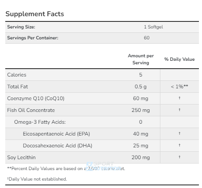Image resolution: width=202 pixels, height=188 pixels.
Task: Select the Servings Per Container row
Action: click(102, 38)
